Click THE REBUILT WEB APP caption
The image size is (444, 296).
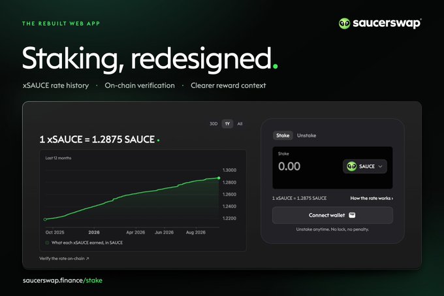[x=61, y=24]
